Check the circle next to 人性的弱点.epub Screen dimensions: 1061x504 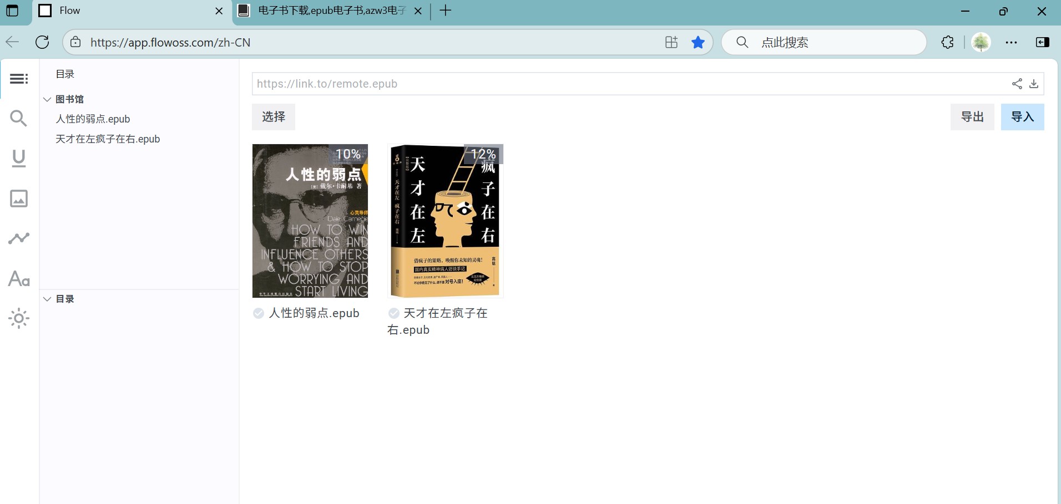tap(259, 313)
